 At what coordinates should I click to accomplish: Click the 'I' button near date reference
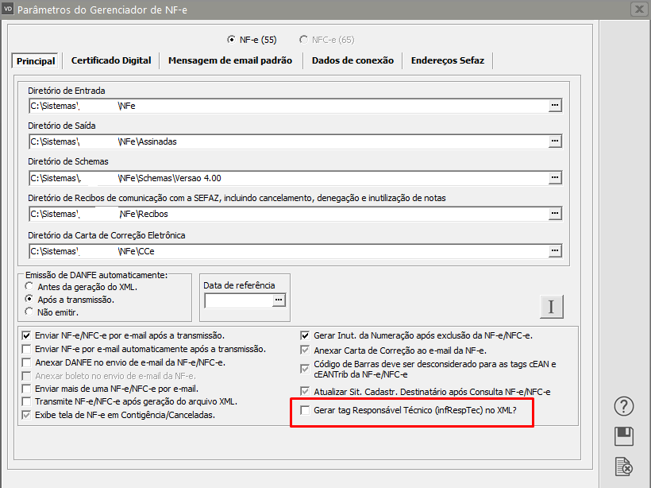pyautogui.click(x=552, y=306)
